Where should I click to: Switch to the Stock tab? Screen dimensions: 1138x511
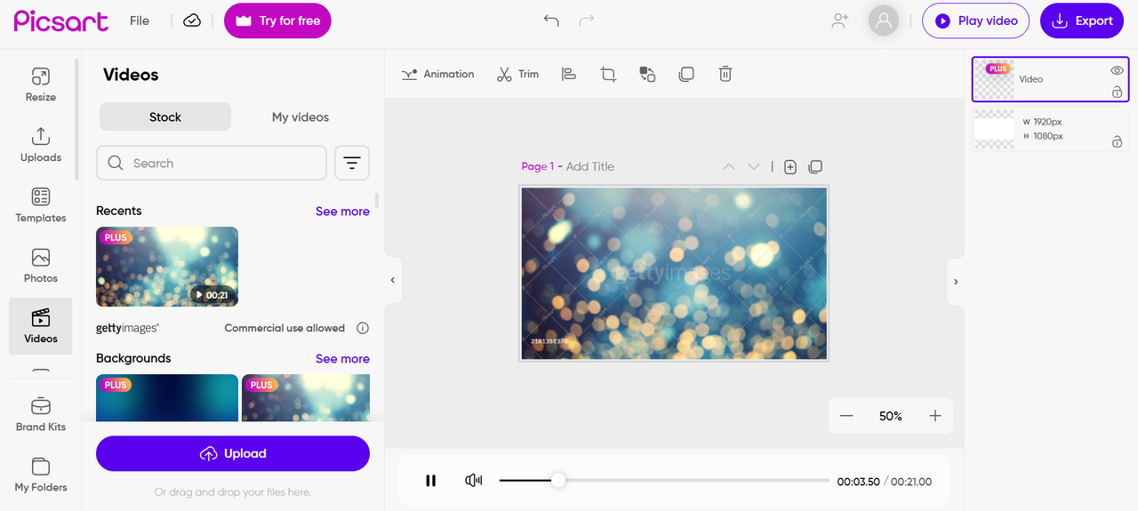click(165, 116)
